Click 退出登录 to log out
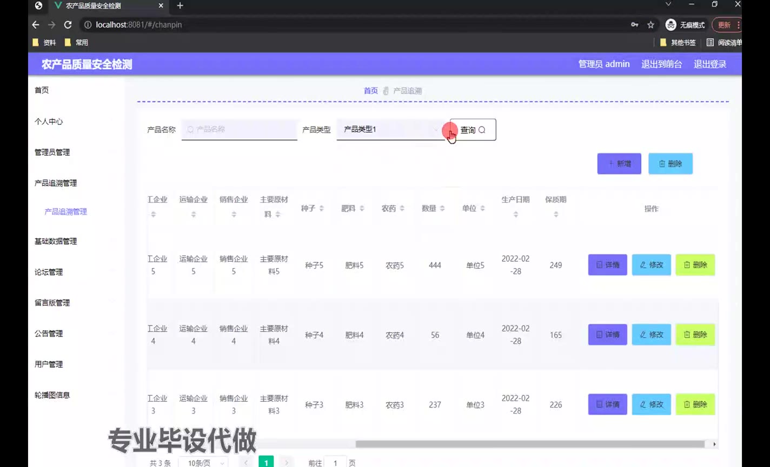The image size is (770, 467). click(710, 64)
